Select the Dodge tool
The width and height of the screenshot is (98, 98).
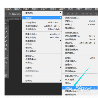tap(6, 49)
